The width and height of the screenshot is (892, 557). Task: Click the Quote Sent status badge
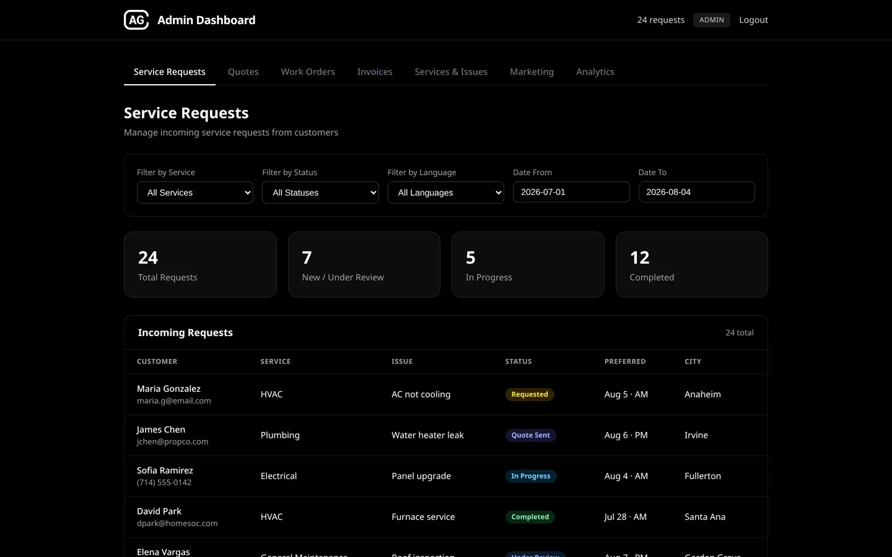pyautogui.click(x=531, y=435)
